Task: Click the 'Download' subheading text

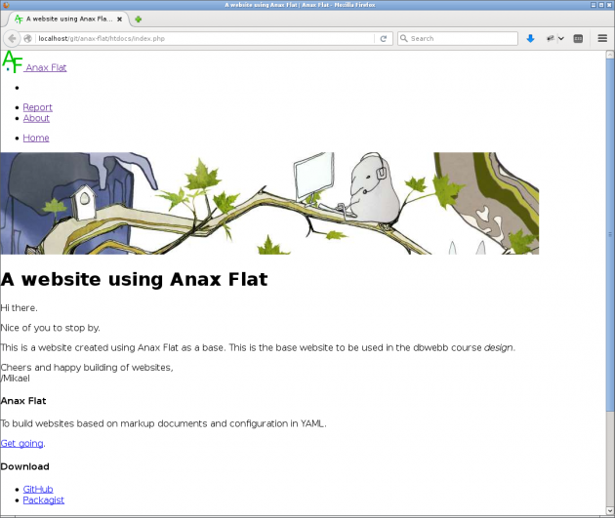Action: tap(24, 466)
